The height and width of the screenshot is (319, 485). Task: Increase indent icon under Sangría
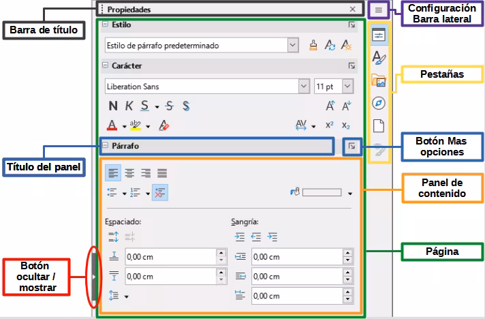pos(240,237)
